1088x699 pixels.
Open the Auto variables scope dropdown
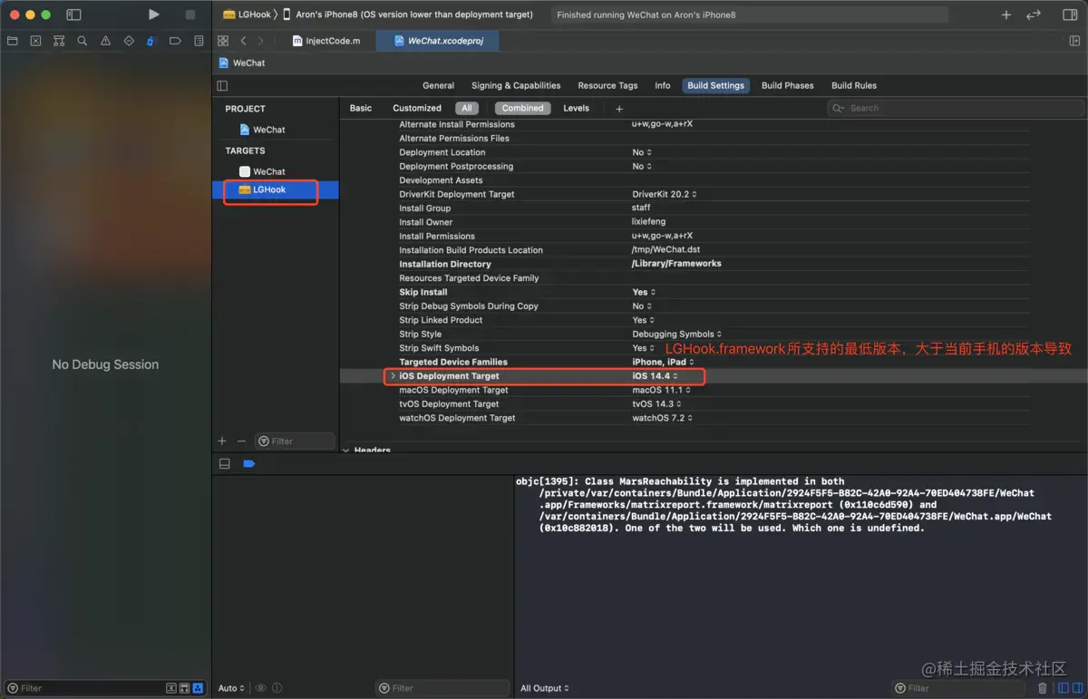coord(231,688)
